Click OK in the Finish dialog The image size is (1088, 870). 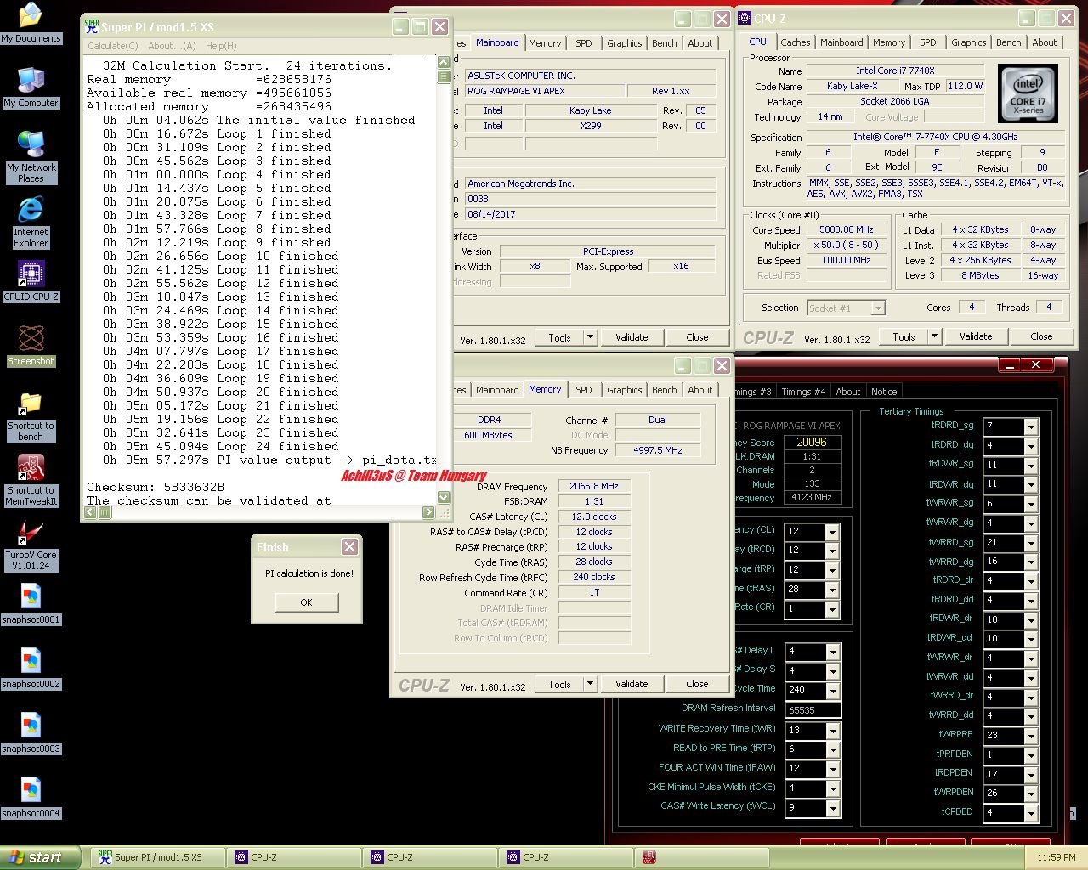coord(307,602)
